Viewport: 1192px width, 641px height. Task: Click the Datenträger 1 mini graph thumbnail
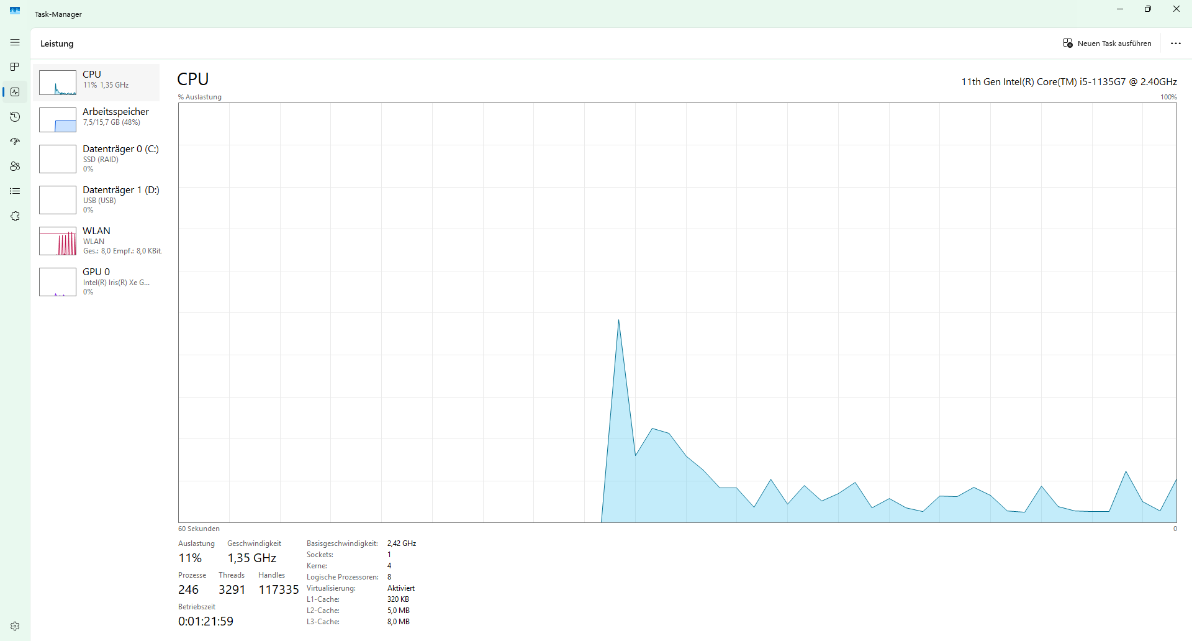tap(58, 200)
